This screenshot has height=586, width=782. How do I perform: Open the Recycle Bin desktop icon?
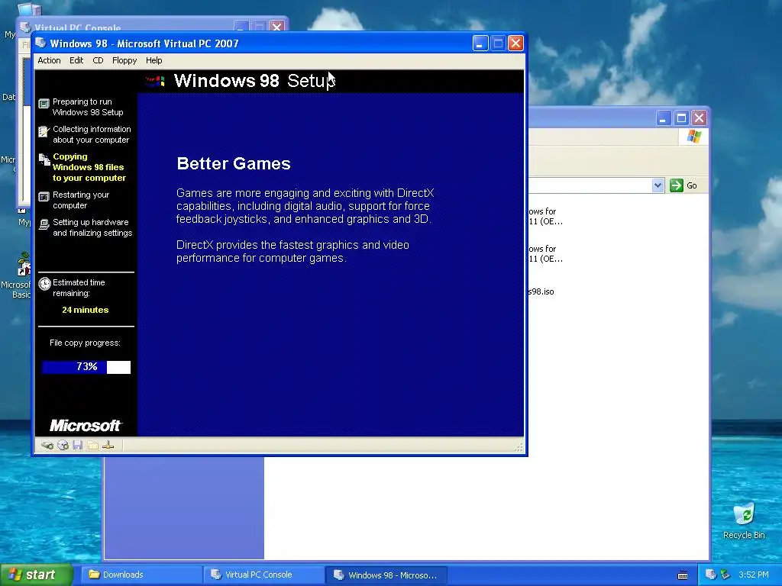(744, 521)
